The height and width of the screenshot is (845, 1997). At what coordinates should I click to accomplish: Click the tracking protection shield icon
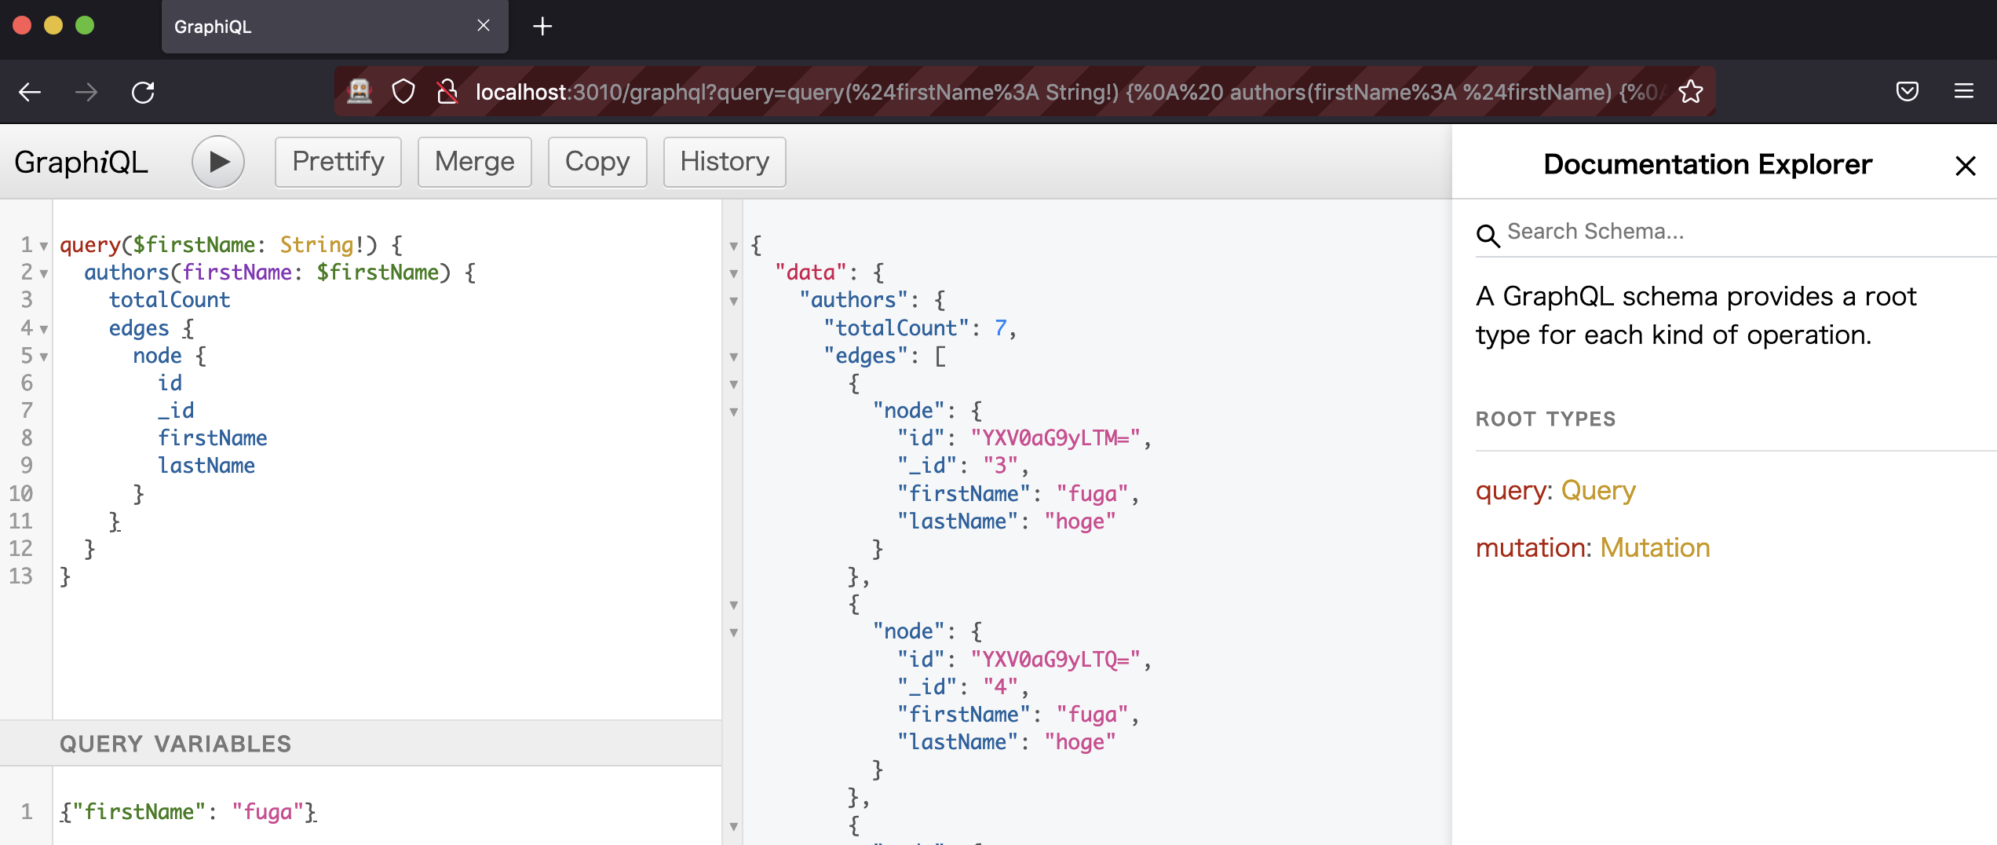[x=403, y=92]
